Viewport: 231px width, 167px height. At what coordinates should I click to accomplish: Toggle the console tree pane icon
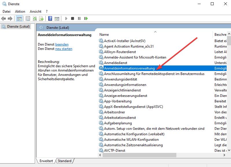(19, 19)
